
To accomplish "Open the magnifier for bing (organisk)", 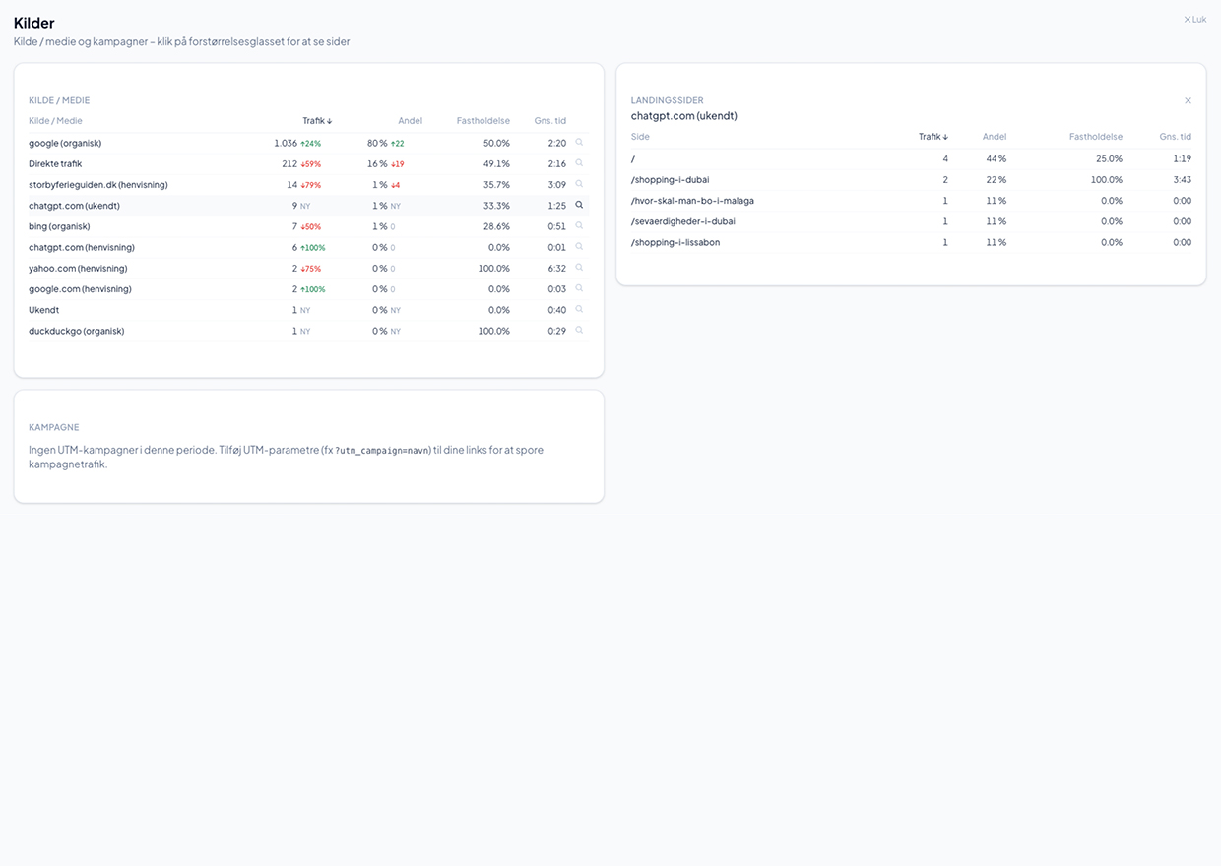I will (579, 225).
